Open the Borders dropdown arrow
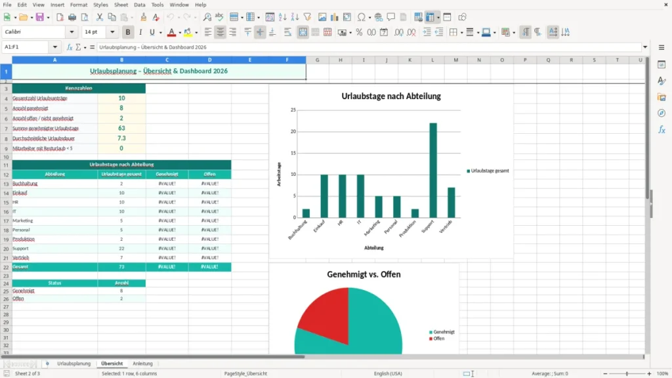672x378 pixels. point(461,33)
